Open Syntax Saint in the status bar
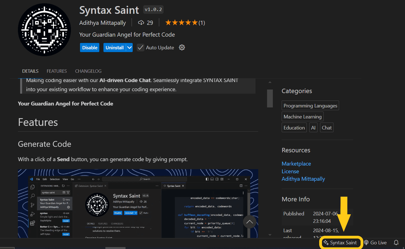Screen dimensions: 405x249 pyautogui.click(x=340, y=243)
